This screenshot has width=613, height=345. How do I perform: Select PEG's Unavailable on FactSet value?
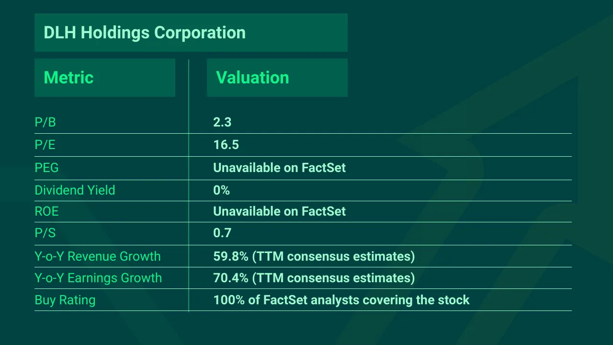coord(279,168)
